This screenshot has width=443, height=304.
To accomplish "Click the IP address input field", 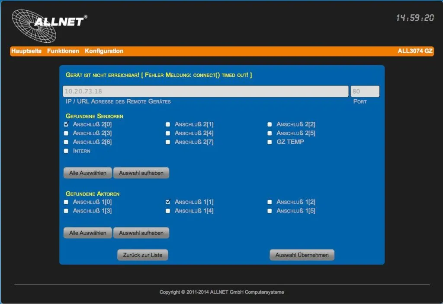I will [x=205, y=91].
